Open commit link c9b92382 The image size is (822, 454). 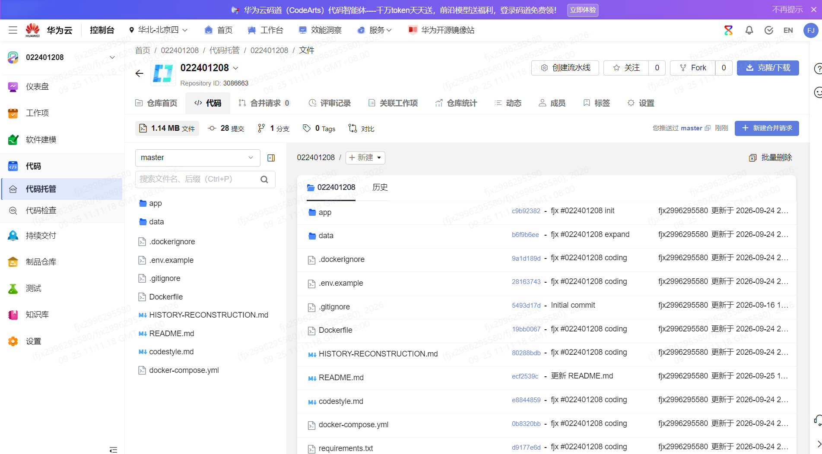click(x=526, y=211)
